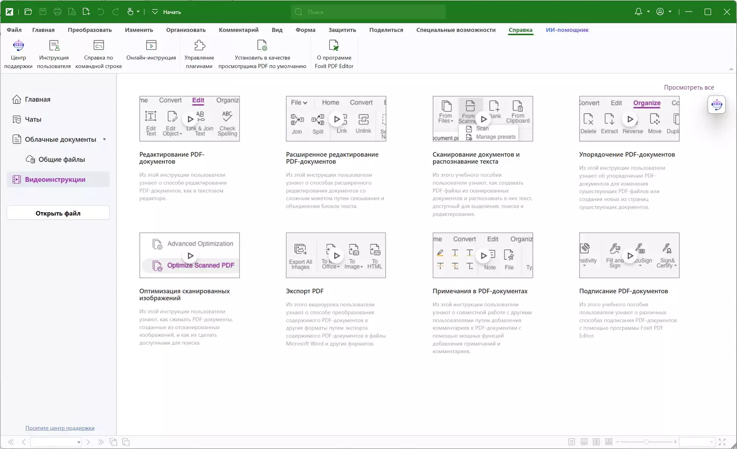Click Command Line Help (Справка по командной строке)
This screenshot has width=737, height=449.
tap(98, 46)
